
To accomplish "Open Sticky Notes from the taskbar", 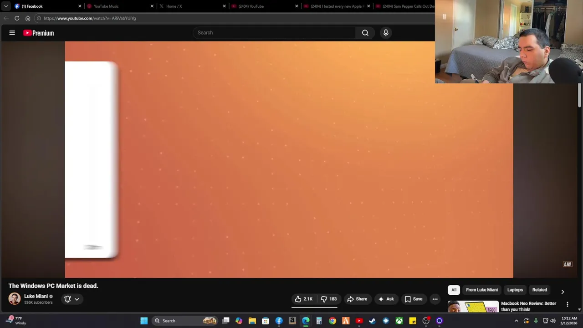I will 412,321.
